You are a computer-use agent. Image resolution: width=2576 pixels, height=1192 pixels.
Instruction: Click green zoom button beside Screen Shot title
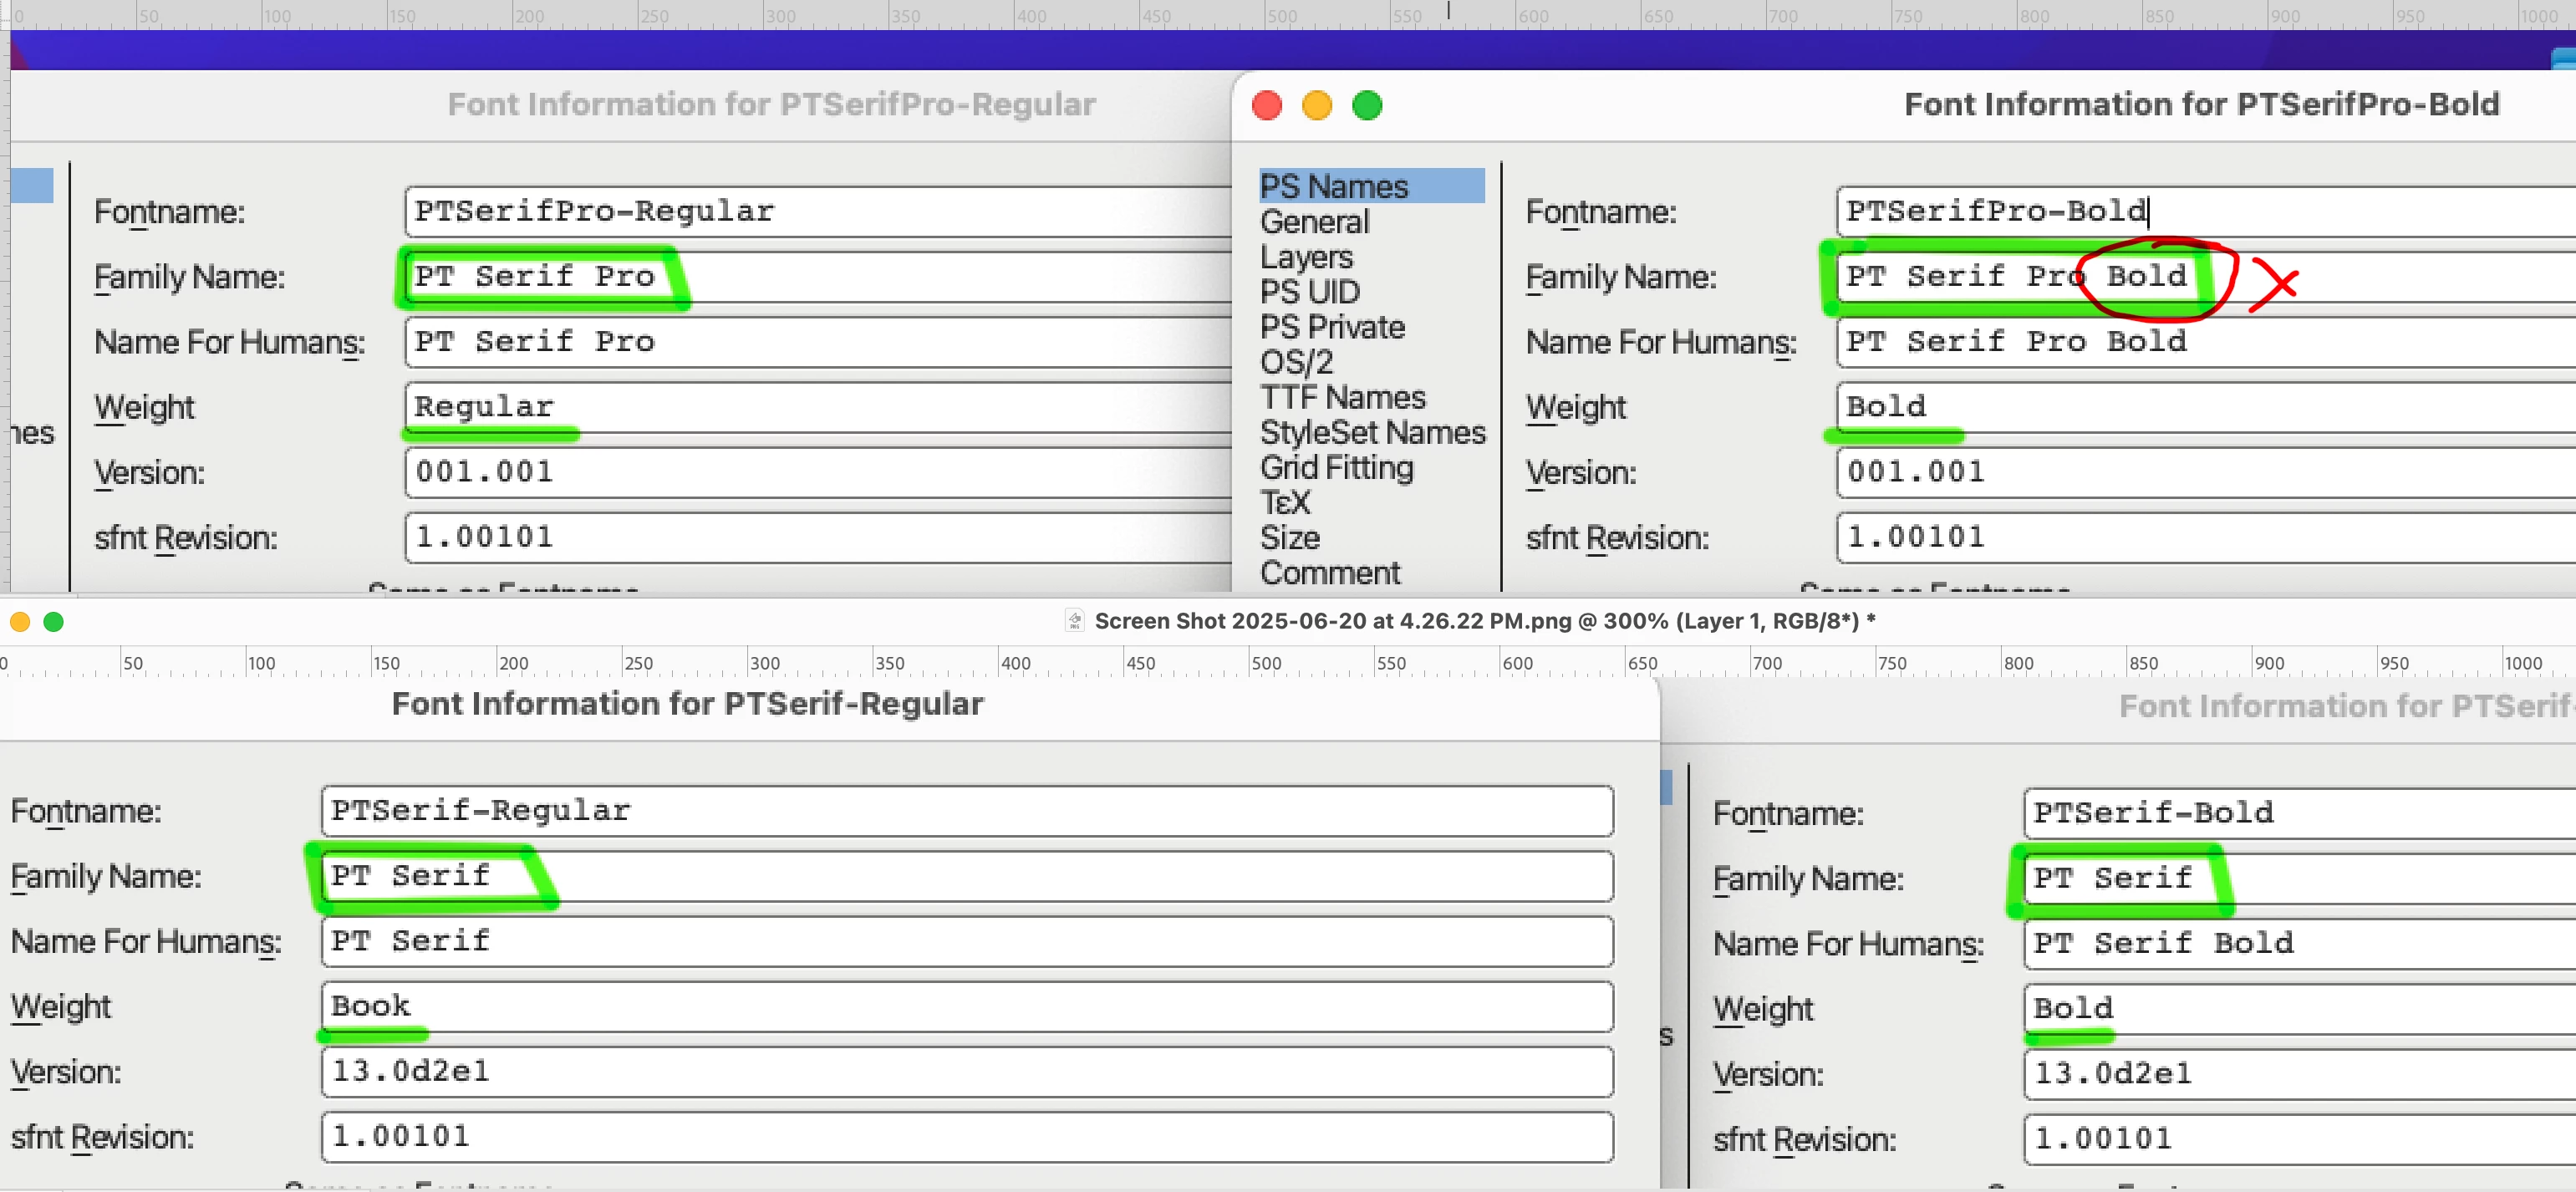[54, 622]
